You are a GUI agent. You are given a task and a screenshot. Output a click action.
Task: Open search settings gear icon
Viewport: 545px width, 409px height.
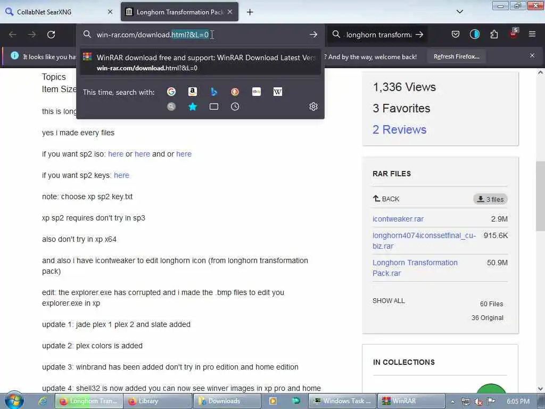click(x=313, y=107)
